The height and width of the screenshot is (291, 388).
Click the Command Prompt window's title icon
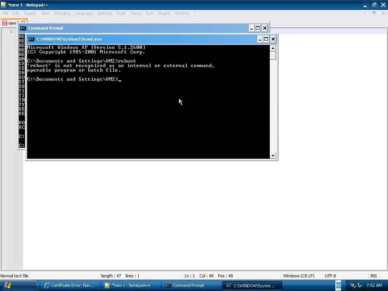(23, 28)
